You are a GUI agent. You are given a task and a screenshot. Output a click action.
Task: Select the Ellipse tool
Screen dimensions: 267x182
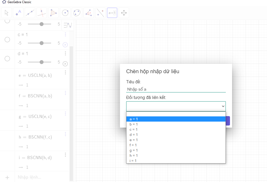tap(77, 13)
